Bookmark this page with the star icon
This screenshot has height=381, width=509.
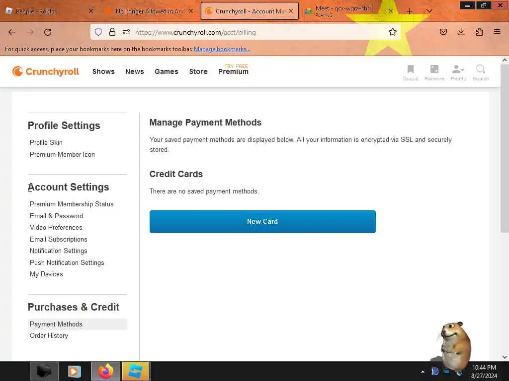393,32
